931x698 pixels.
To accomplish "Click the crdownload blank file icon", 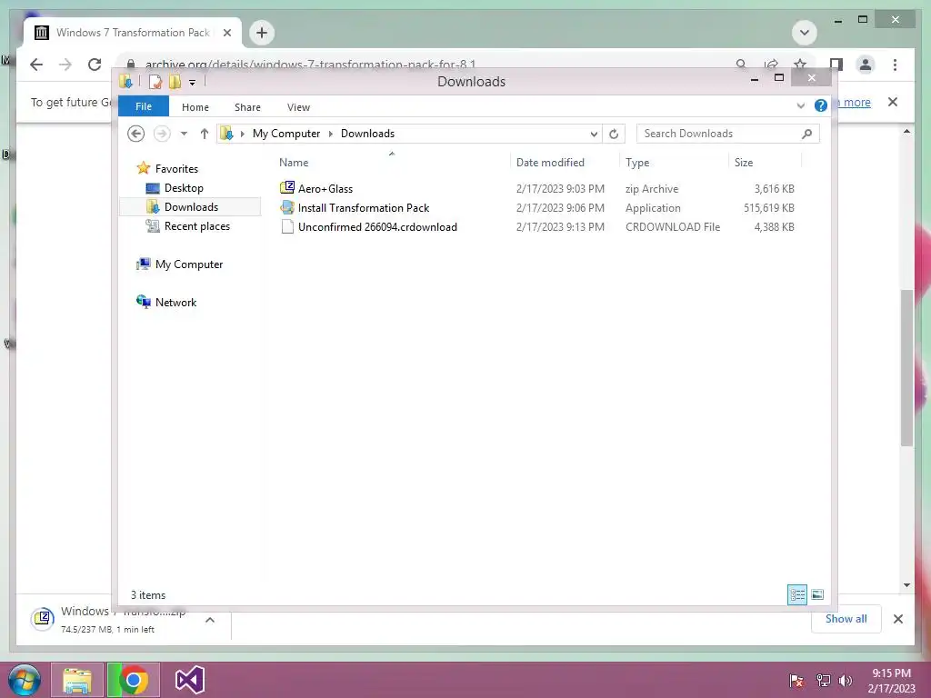I will point(287,226).
